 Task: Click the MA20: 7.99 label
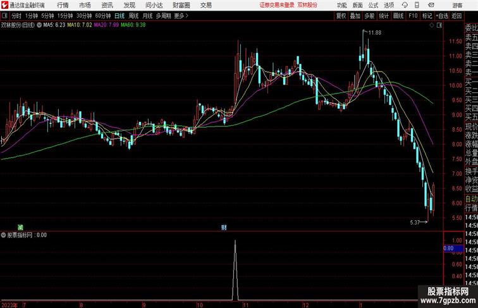tap(106, 25)
